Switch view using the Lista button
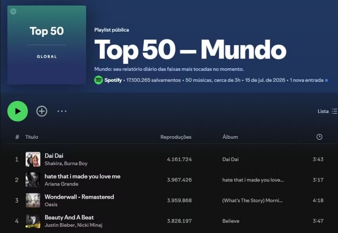This screenshot has height=233, width=338. point(327,111)
